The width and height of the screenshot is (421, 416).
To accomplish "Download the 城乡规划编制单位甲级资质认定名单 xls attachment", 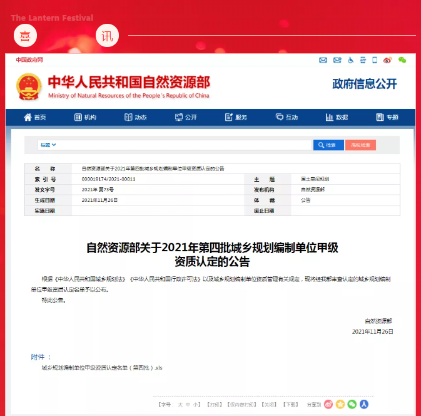I will pos(102,368).
